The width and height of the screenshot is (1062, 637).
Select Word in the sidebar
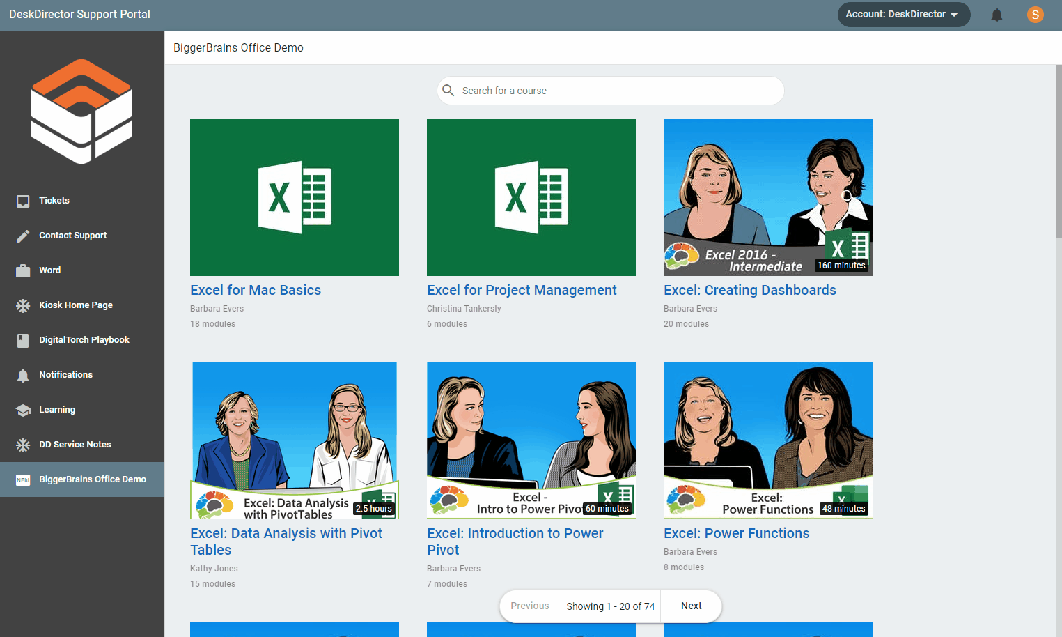click(82, 270)
